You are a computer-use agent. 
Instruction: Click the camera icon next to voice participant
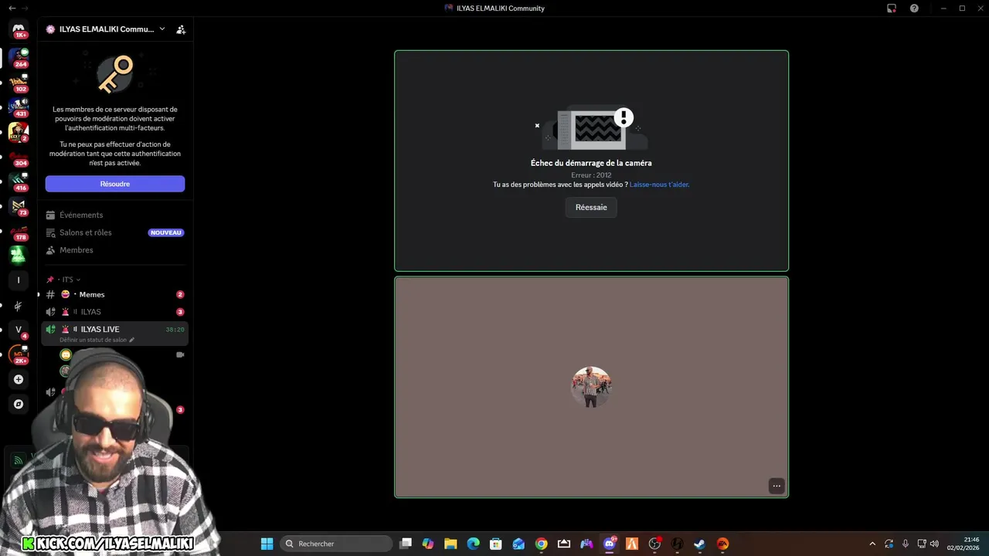(x=180, y=354)
